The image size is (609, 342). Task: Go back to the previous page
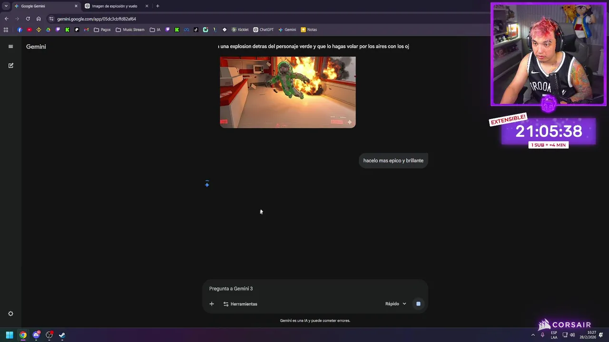coord(6,19)
